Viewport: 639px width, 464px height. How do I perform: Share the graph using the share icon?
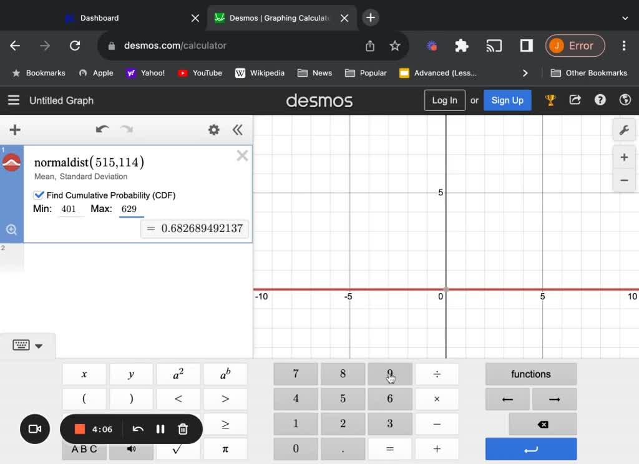tap(575, 100)
